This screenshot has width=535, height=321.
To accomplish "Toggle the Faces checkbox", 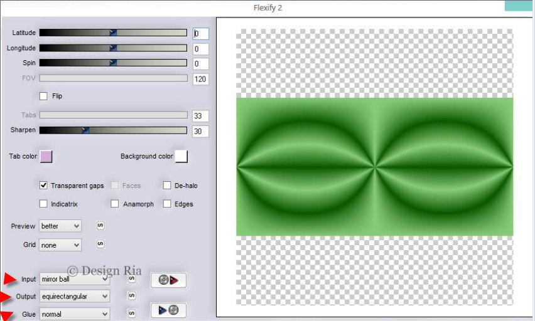I will (115, 186).
